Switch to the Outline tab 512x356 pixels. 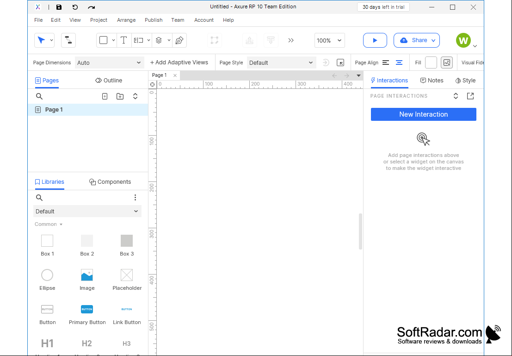click(x=108, y=81)
